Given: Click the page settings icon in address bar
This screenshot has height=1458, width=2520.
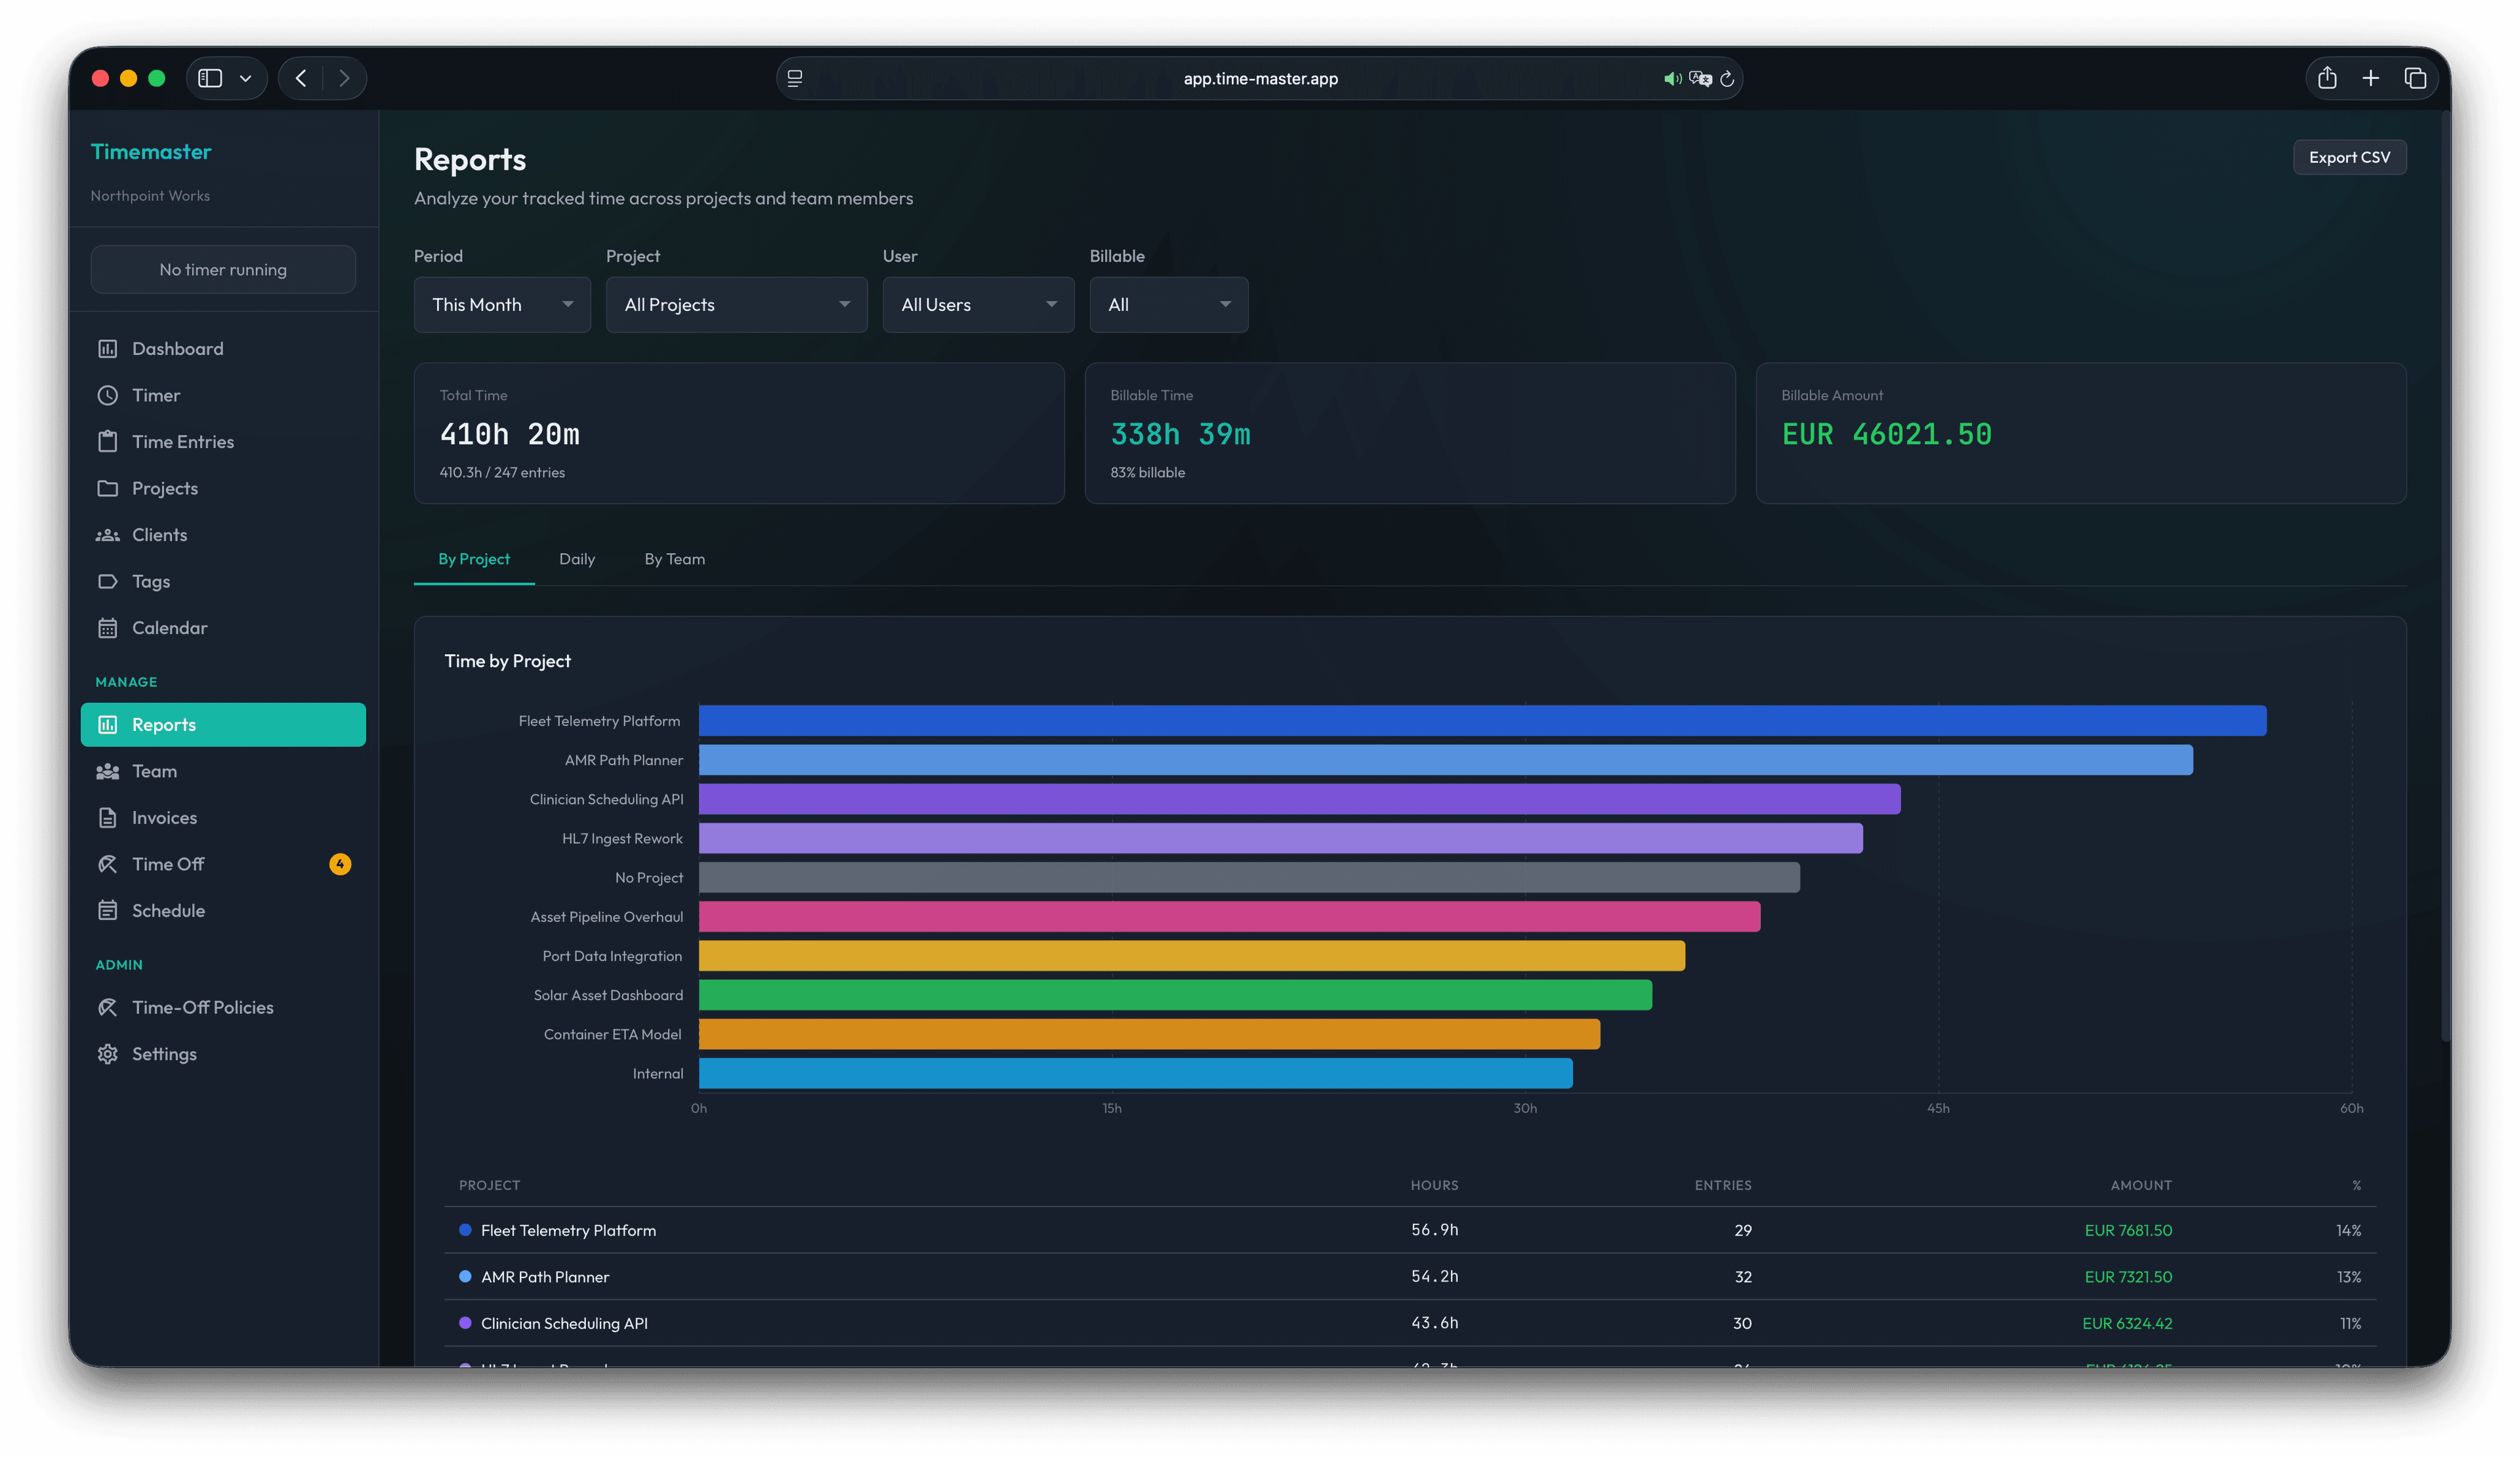Looking at the screenshot, I should point(795,78).
